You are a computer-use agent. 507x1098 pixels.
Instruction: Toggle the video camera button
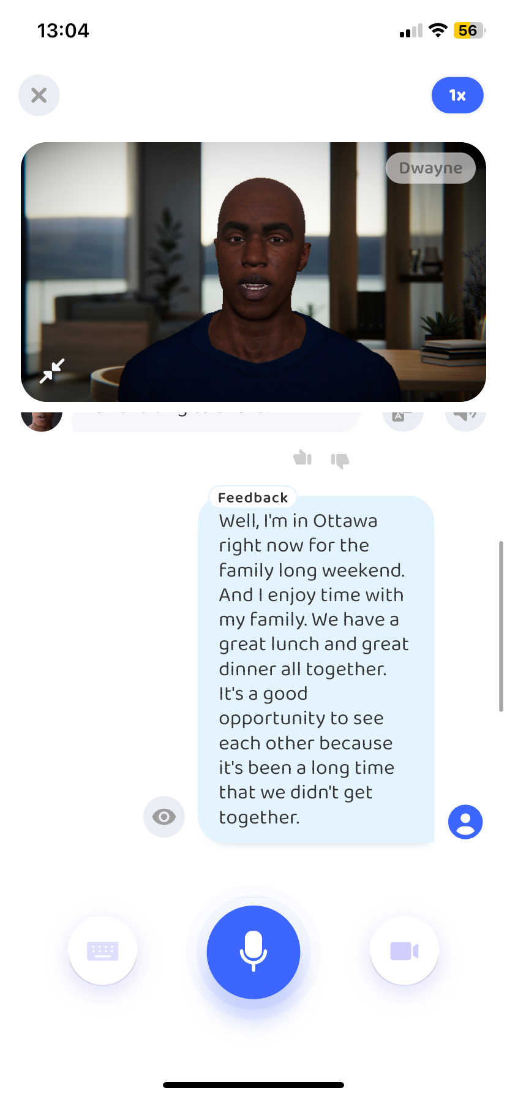pos(404,950)
